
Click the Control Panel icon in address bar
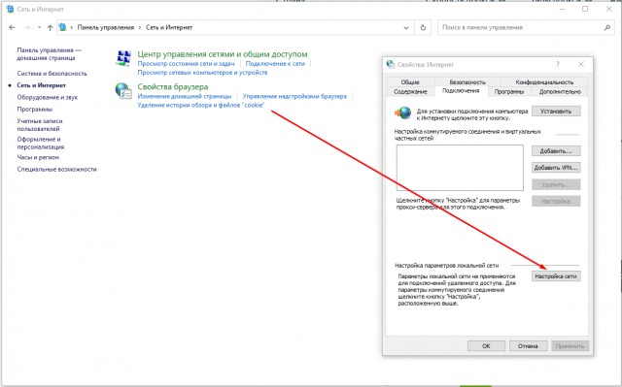(x=62, y=27)
